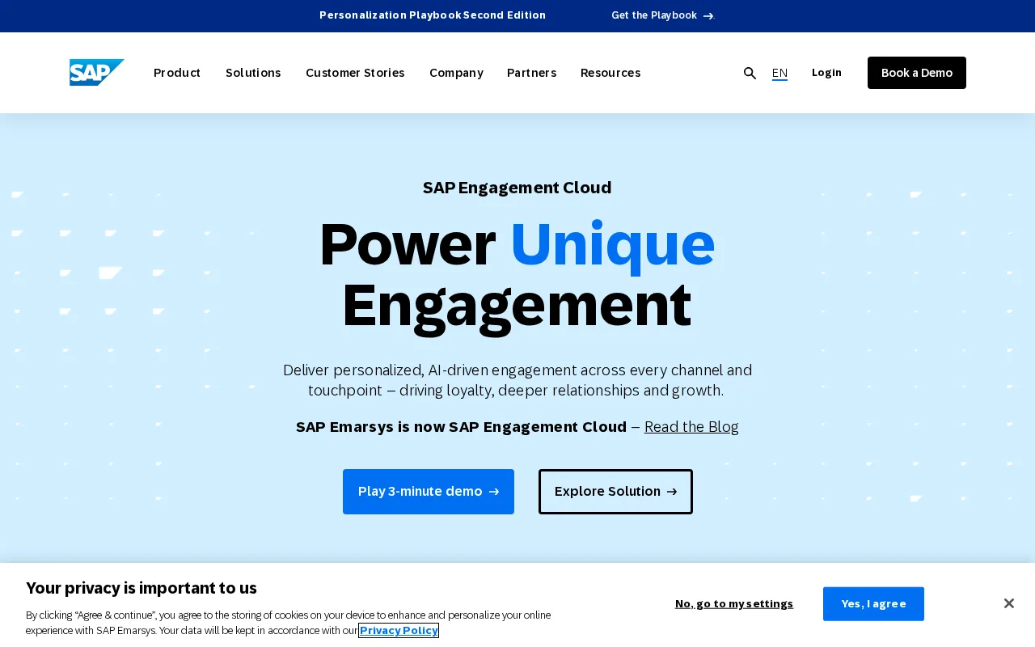1035x647 pixels.
Task: Click the Book a Demo button
Action: 917,73
